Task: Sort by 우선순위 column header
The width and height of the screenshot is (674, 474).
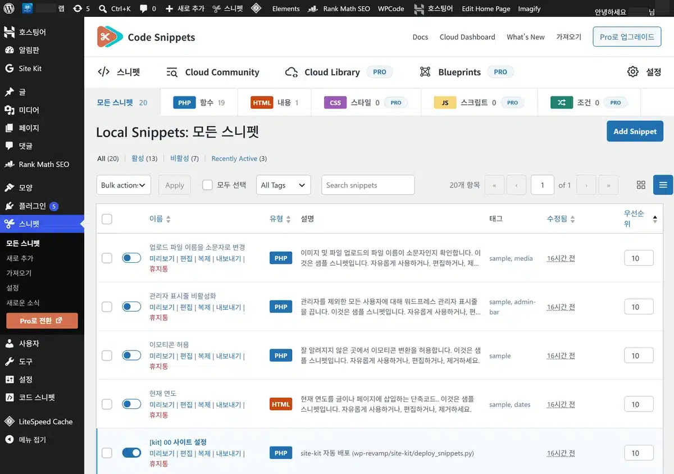Action: tap(640, 219)
